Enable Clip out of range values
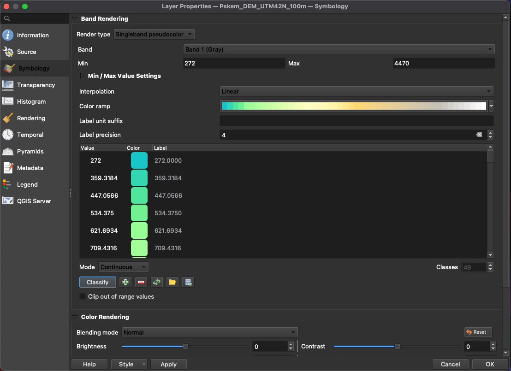The height and width of the screenshot is (371, 511). tap(83, 296)
